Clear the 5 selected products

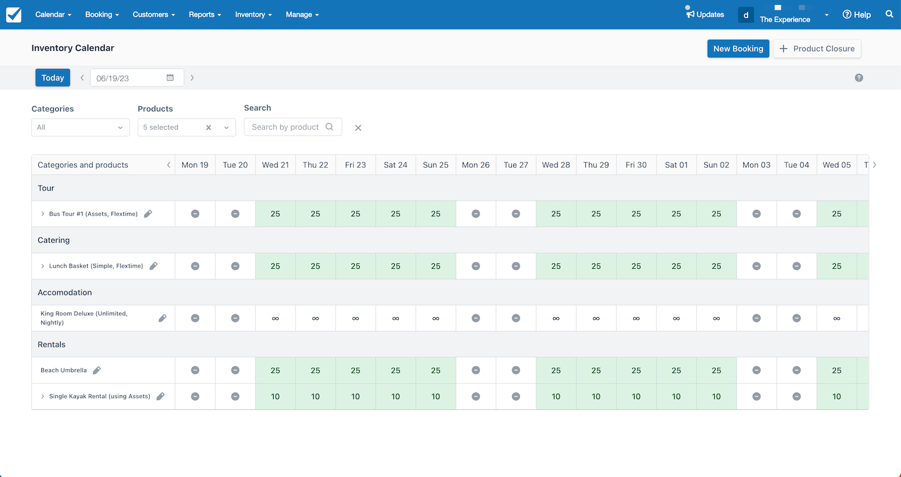[209, 127]
